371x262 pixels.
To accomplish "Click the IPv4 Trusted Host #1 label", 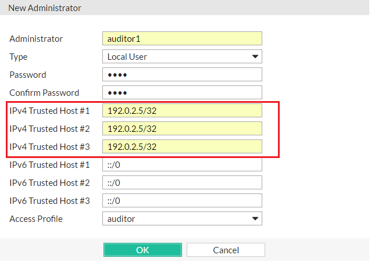I will pos(49,111).
